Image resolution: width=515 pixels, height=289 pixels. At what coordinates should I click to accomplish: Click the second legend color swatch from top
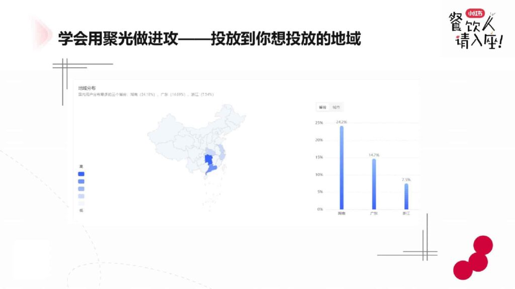click(x=80, y=181)
